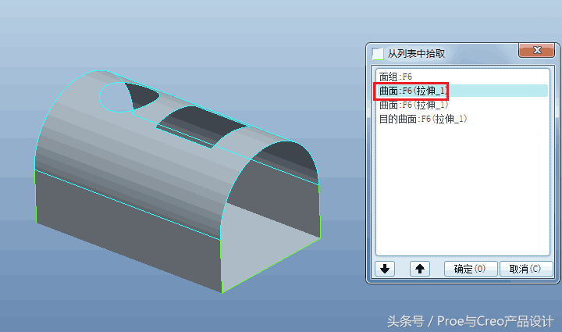Screen dimensions: 562x332
Task: Click the up arrow button
Action: (420, 269)
